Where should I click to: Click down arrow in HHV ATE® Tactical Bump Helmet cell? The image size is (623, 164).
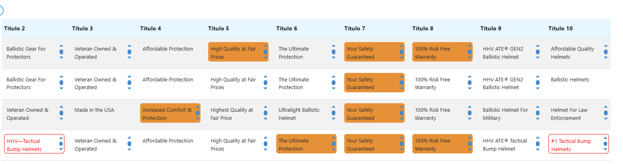click(x=538, y=150)
